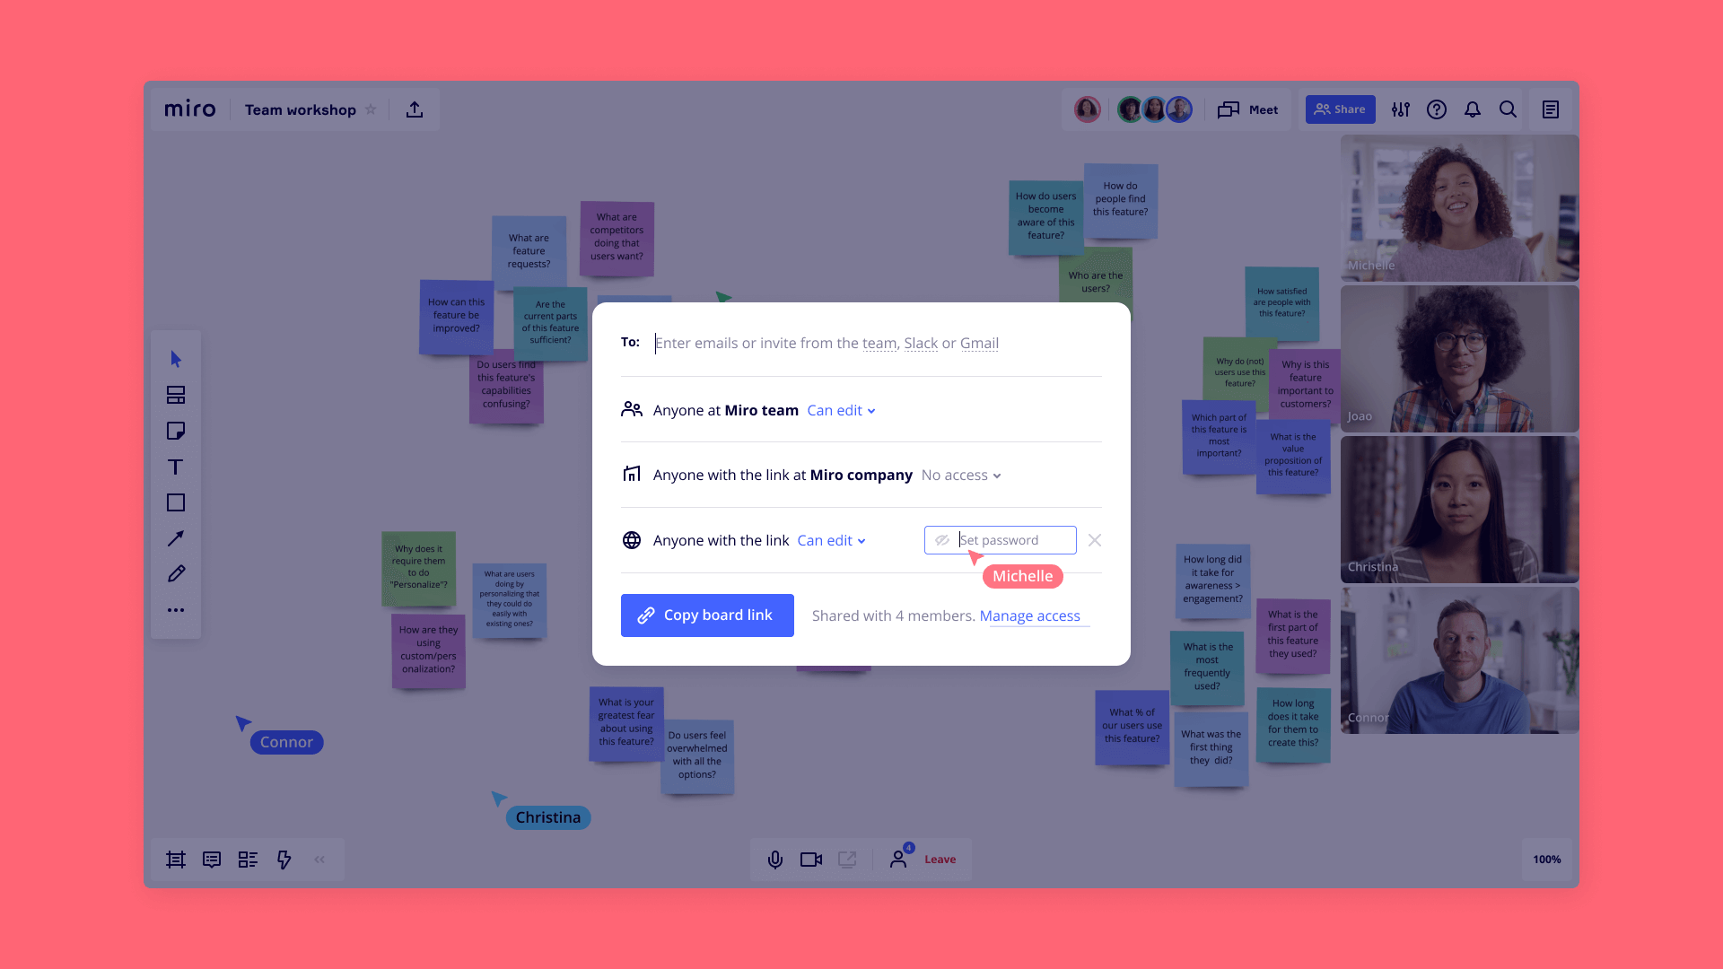This screenshot has width=1723, height=969.
Task: Open the timer/lightning bolt tool
Action: [x=284, y=859]
